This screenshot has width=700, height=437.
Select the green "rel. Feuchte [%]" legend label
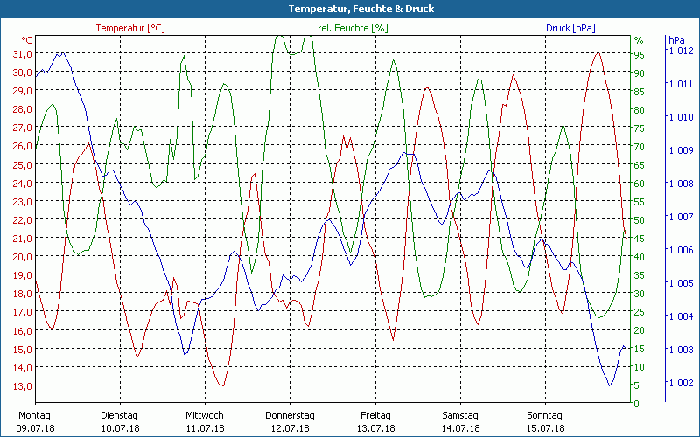coord(352,28)
